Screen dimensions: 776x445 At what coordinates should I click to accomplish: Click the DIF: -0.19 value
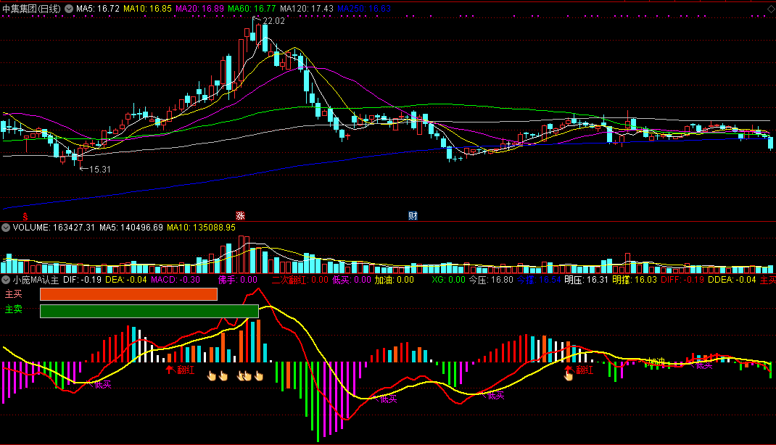point(82,280)
